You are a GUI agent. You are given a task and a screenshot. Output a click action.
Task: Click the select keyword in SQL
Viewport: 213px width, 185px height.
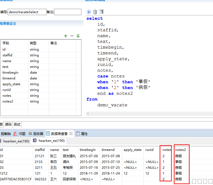[95, 18]
